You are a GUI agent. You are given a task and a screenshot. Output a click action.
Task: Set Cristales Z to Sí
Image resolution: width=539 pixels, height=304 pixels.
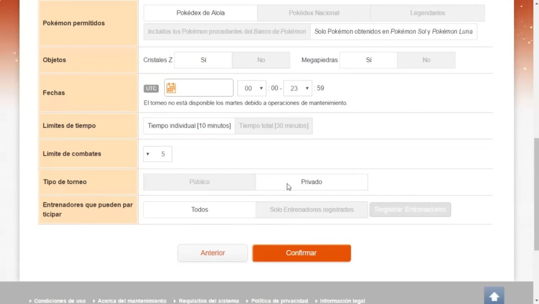[x=203, y=60]
